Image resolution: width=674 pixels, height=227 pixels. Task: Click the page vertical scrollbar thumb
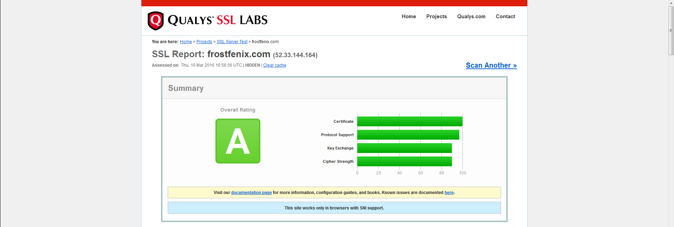point(671,31)
